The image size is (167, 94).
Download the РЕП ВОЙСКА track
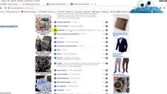tap(107, 86)
